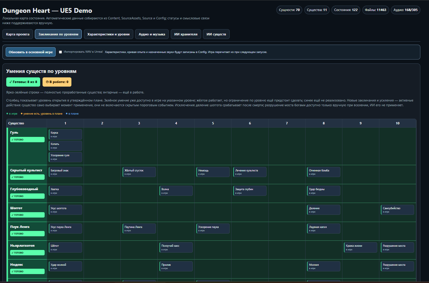This screenshot has width=429, height=283.
Task: Select the Огненная бомба ability card
Action: tap(324, 172)
